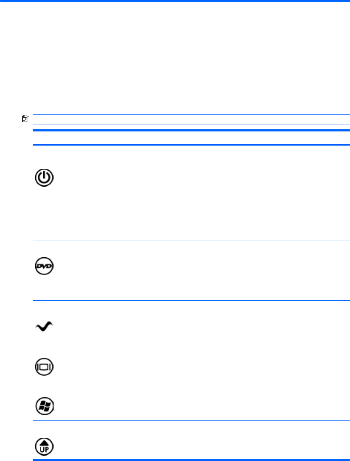Viewport: 350px width, 461px height.
Task: Click the Windows logo button icon
Action: tap(44, 406)
